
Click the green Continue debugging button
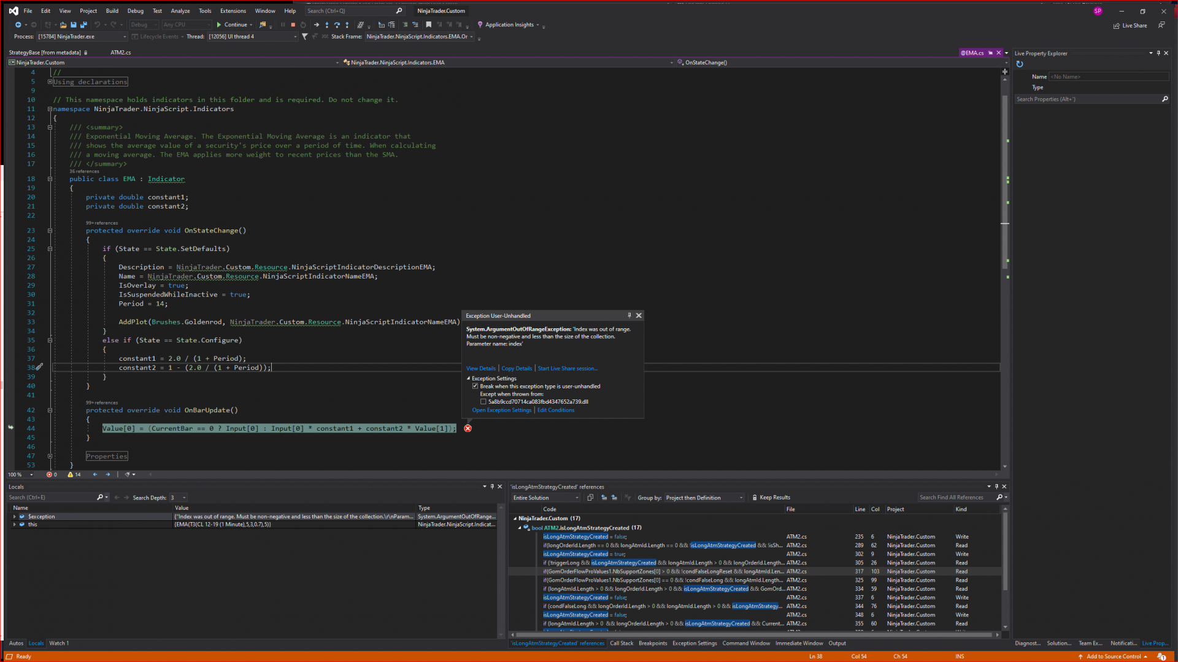231,25
